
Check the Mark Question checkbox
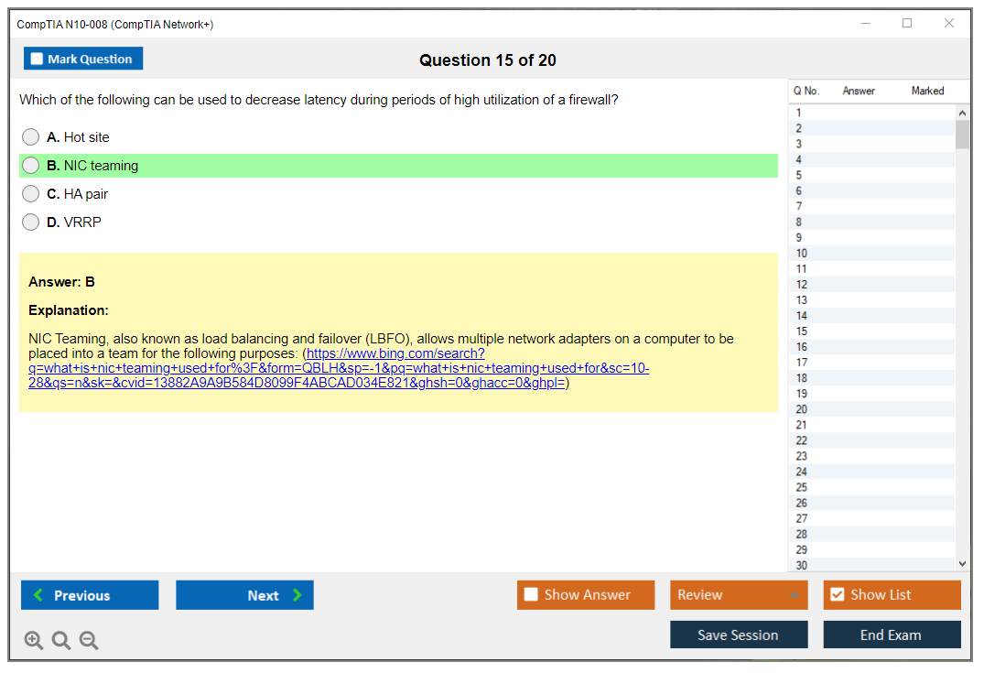coord(38,60)
